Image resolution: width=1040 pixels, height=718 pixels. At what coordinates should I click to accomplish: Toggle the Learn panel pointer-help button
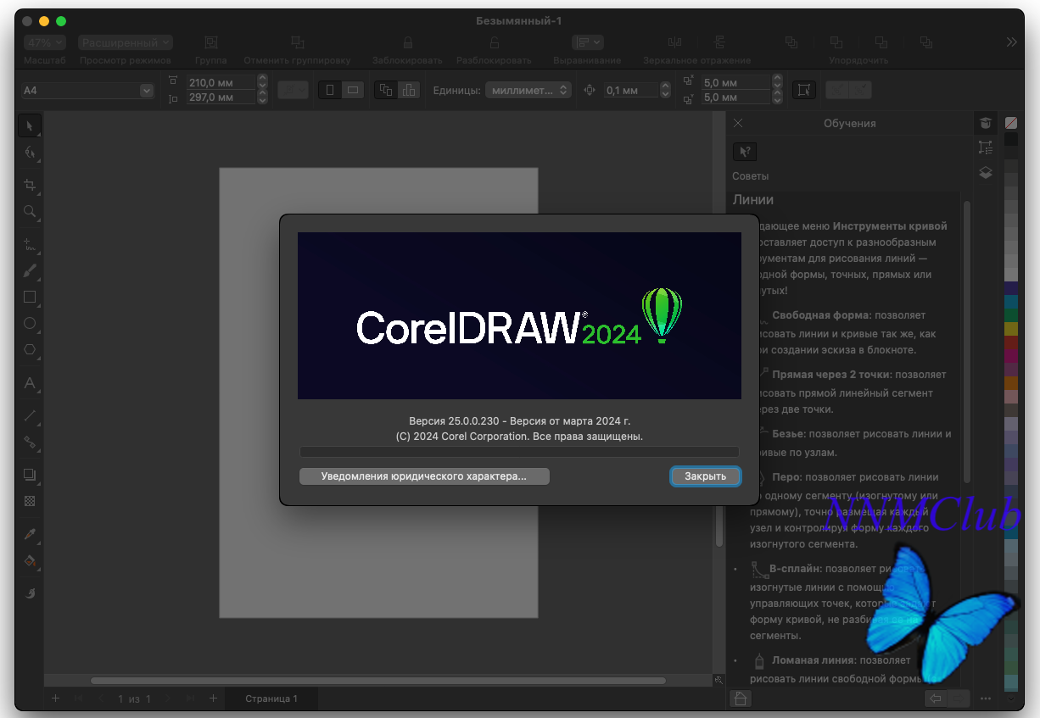744,152
